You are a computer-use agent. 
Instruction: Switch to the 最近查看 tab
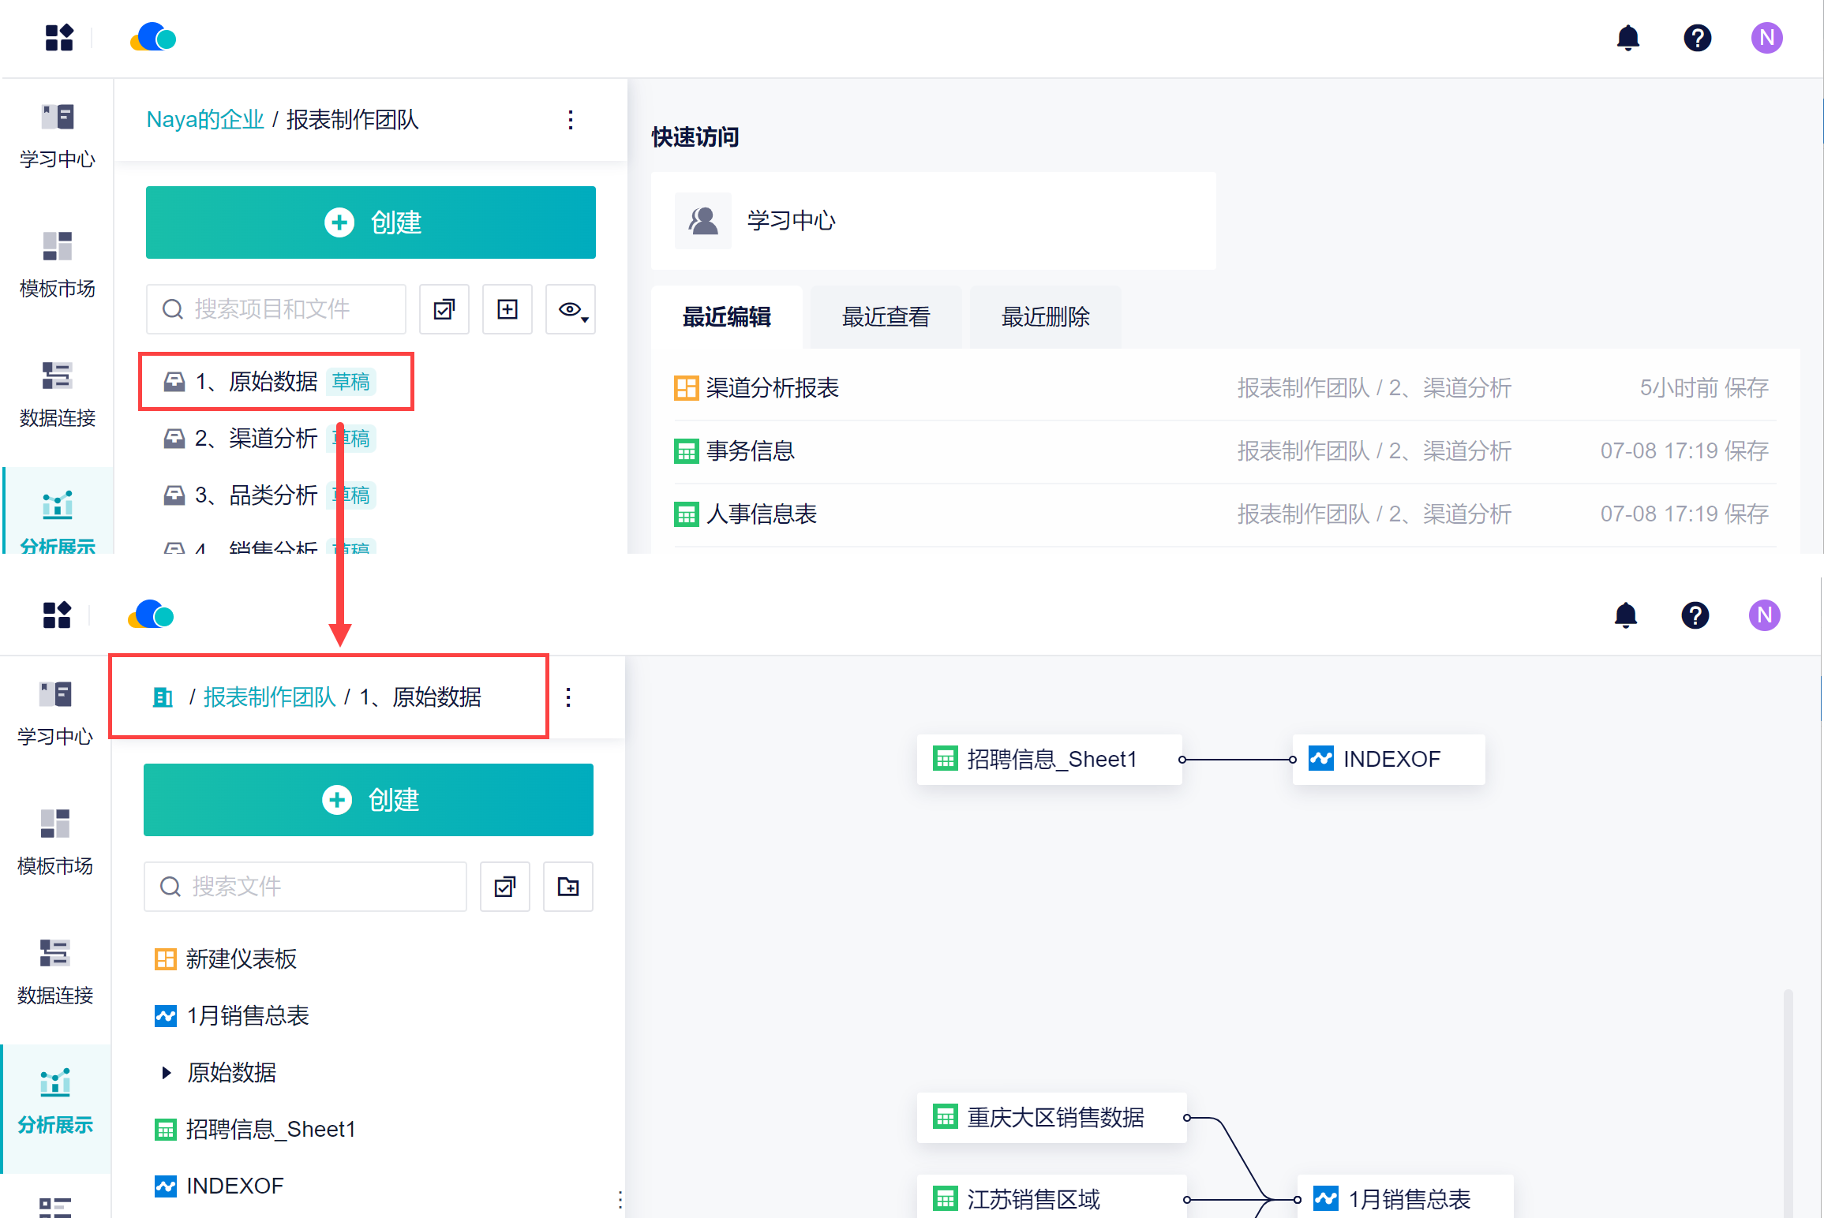pos(886,317)
